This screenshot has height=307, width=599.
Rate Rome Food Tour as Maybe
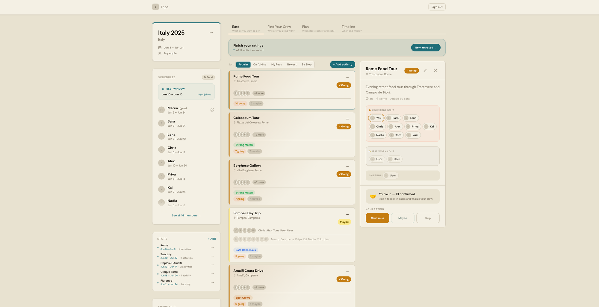tap(403, 218)
